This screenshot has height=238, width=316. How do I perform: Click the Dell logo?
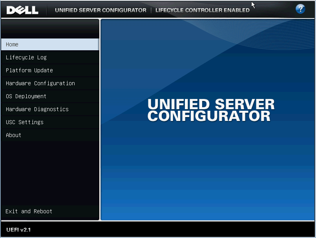22,10
